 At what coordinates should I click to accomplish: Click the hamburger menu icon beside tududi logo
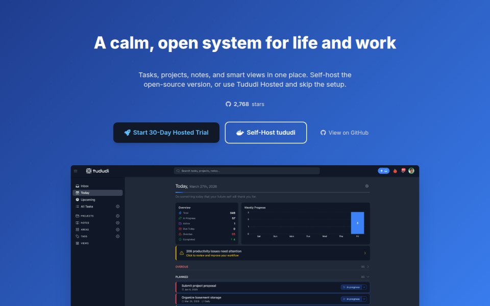[76, 171]
